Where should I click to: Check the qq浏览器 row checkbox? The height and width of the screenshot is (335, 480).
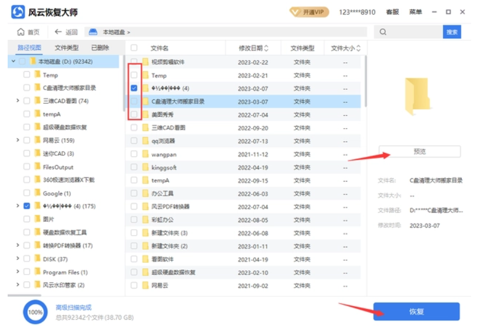[x=134, y=140]
